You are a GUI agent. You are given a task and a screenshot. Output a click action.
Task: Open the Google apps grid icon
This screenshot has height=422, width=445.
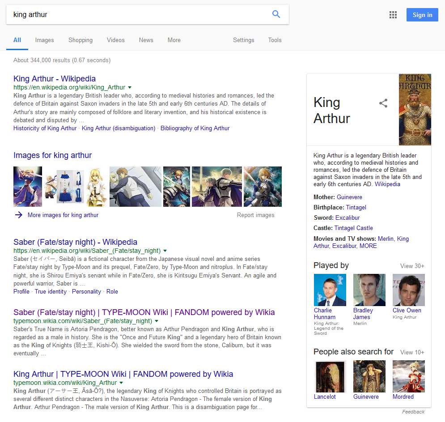coord(393,15)
